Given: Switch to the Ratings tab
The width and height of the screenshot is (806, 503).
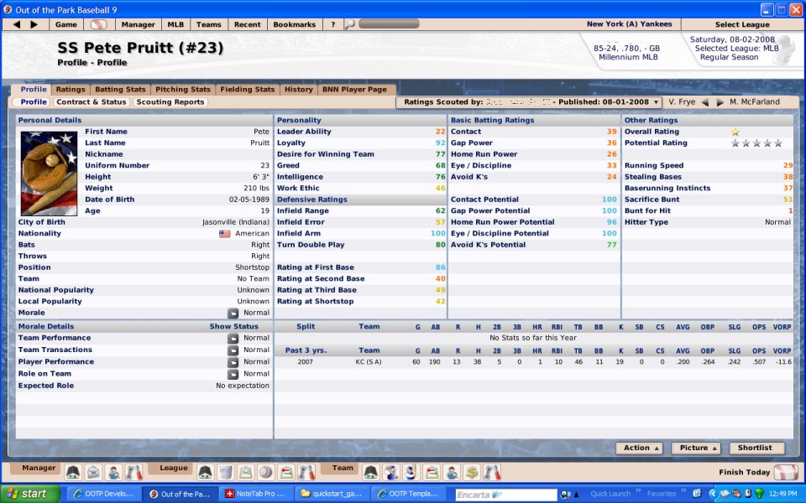Looking at the screenshot, I should click(x=71, y=90).
